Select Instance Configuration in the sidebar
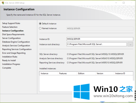 [13, 31]
